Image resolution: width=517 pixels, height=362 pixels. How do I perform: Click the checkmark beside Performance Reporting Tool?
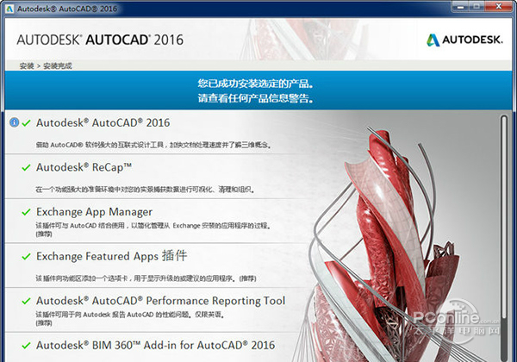(x=26, y=301)
